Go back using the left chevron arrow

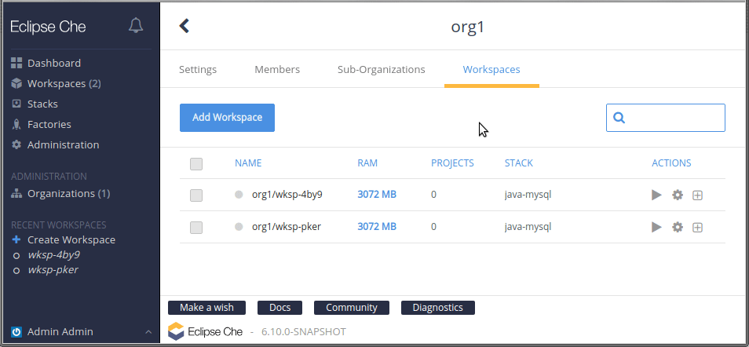tap(184, 26)
